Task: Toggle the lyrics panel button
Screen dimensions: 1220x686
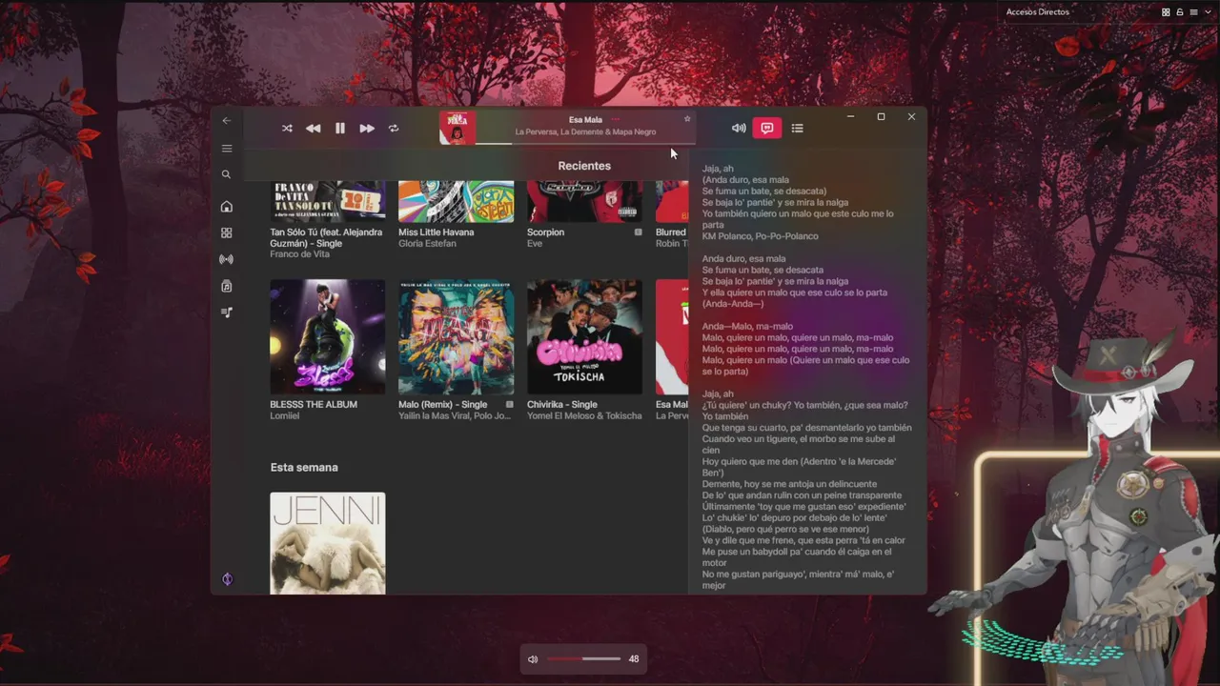Action: [767, 129]
